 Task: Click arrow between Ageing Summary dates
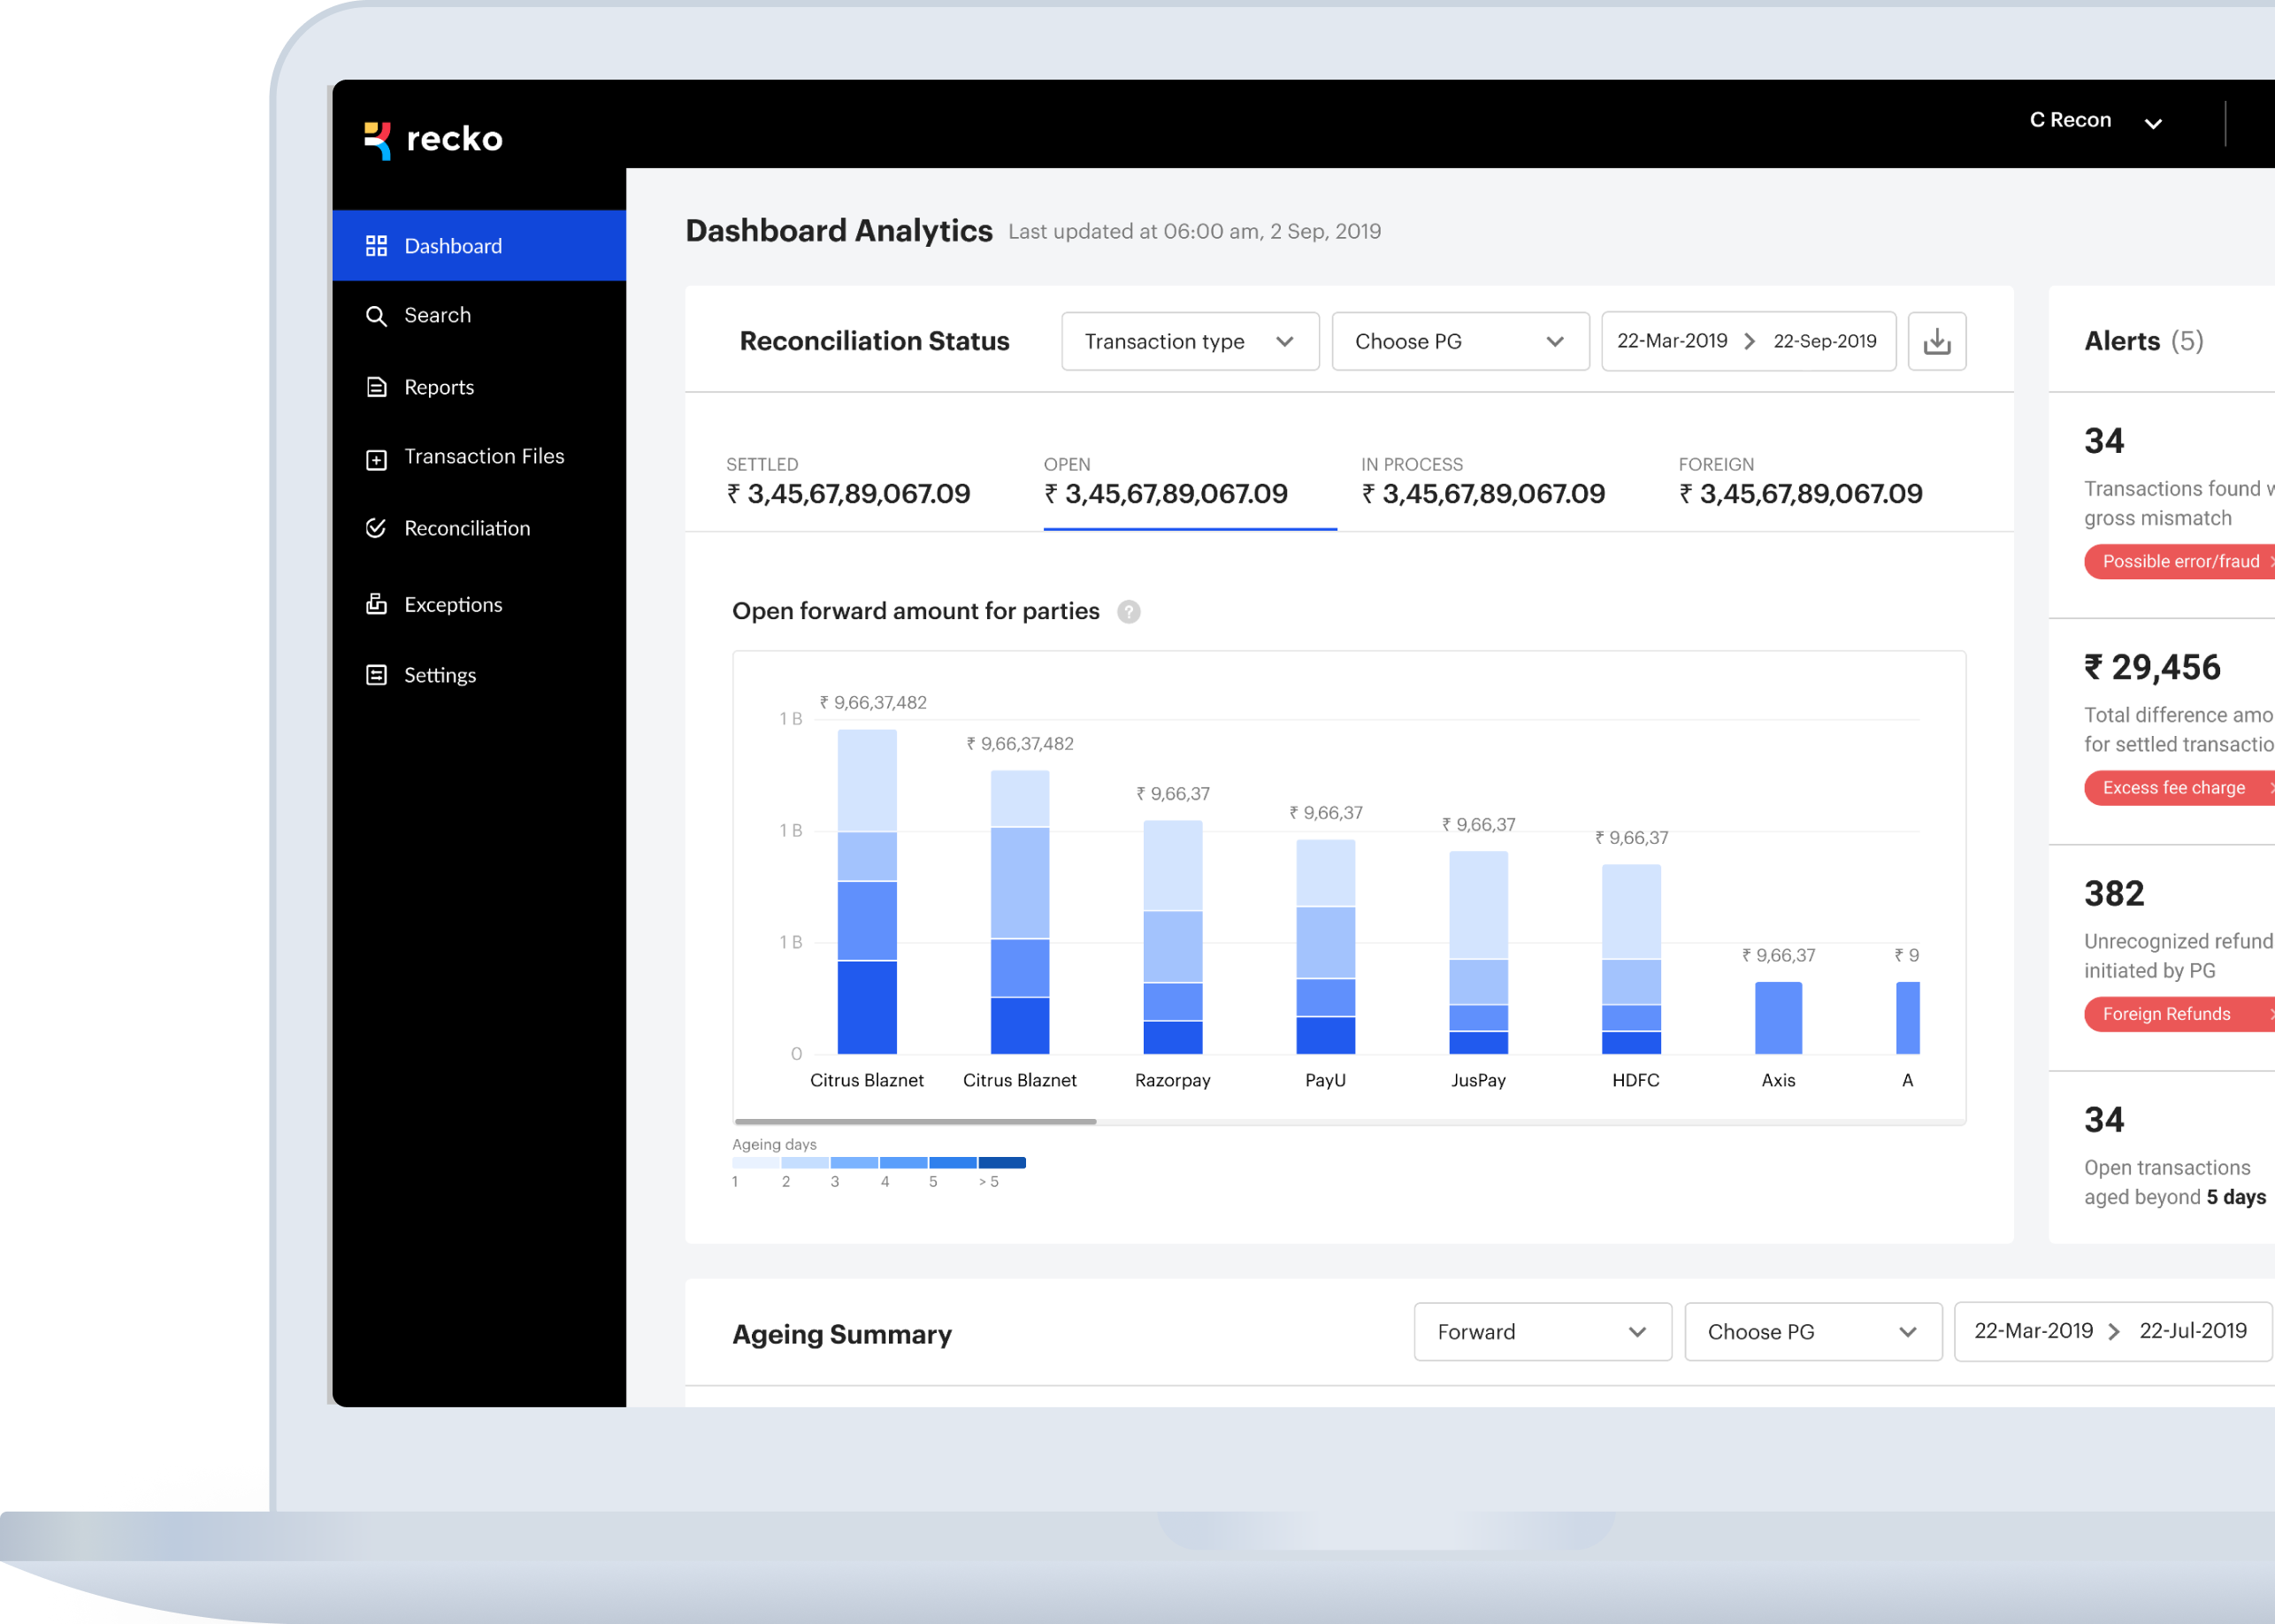(2113, 1332)
